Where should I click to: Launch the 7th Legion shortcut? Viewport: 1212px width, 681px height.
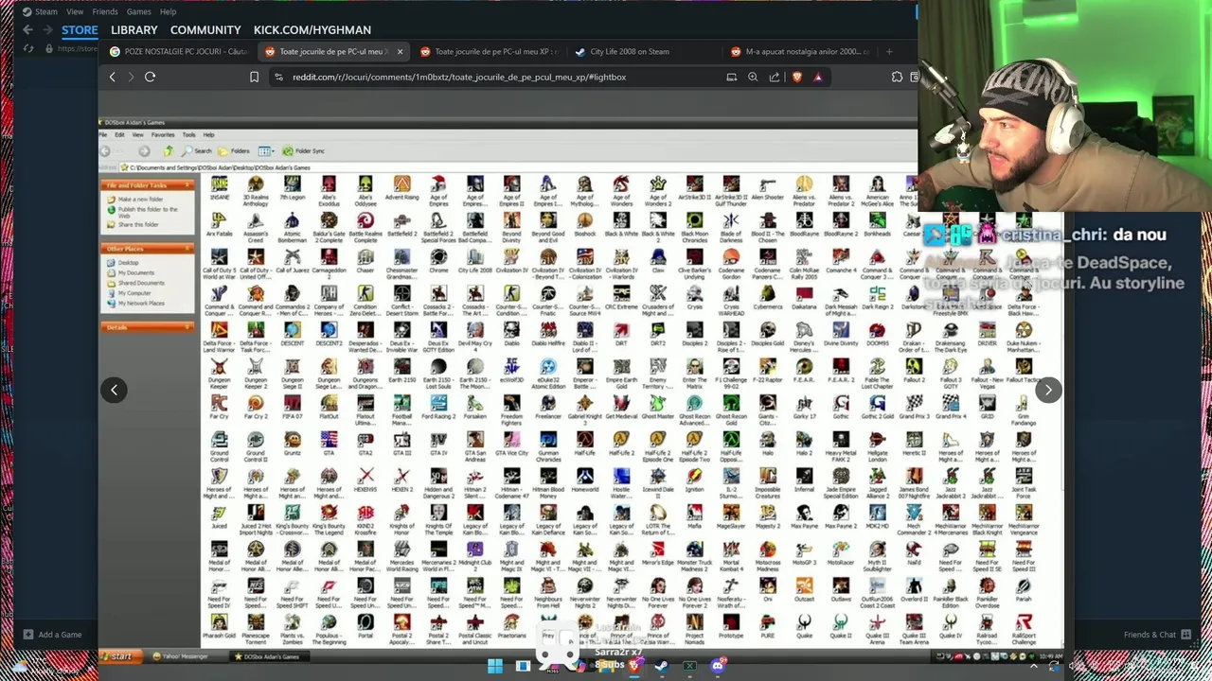pyautogui.click(x=293, y=189)
